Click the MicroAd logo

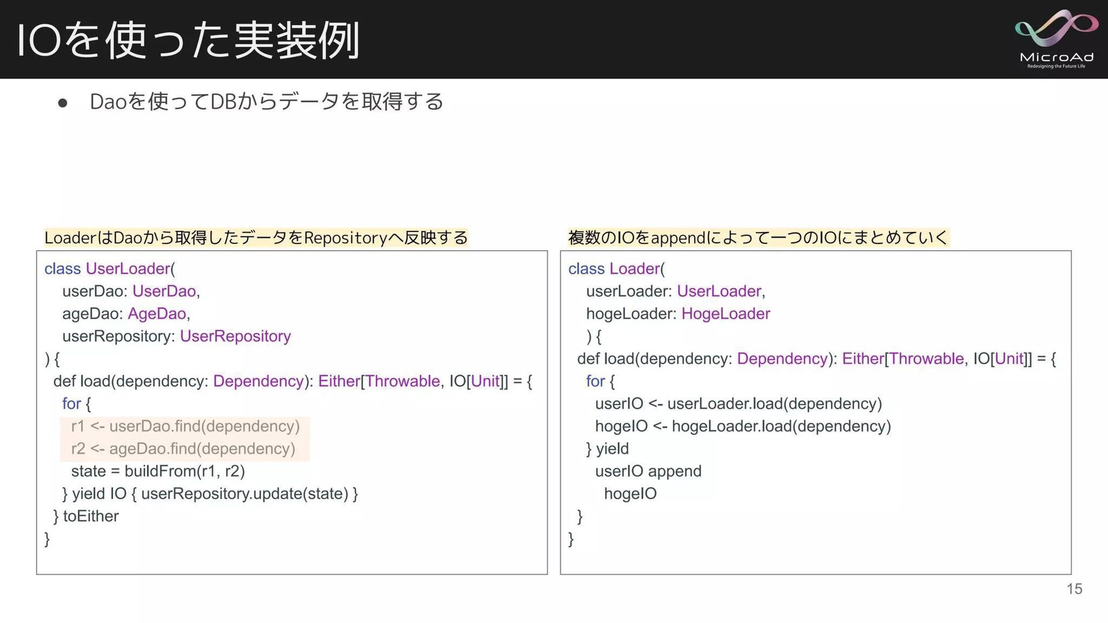coord(1056,39)
